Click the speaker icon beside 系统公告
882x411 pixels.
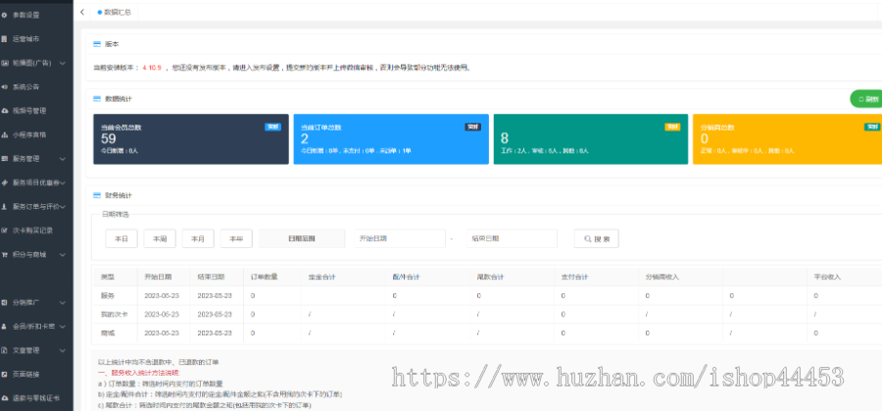pos(5,87)
